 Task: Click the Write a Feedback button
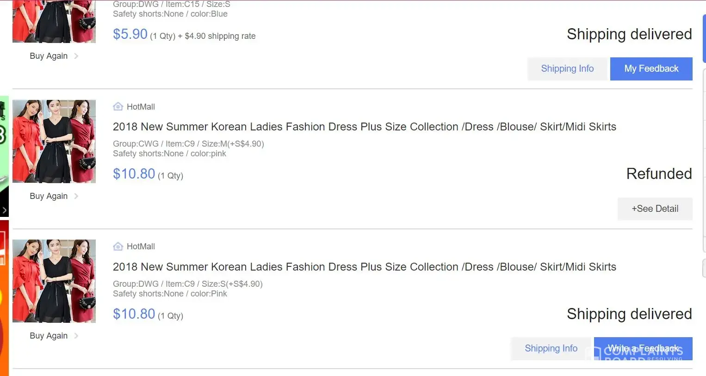click(x=643, y=348)
